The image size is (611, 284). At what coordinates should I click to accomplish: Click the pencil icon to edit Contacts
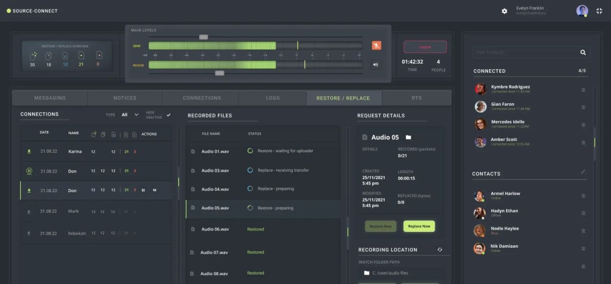coord(583,172)
